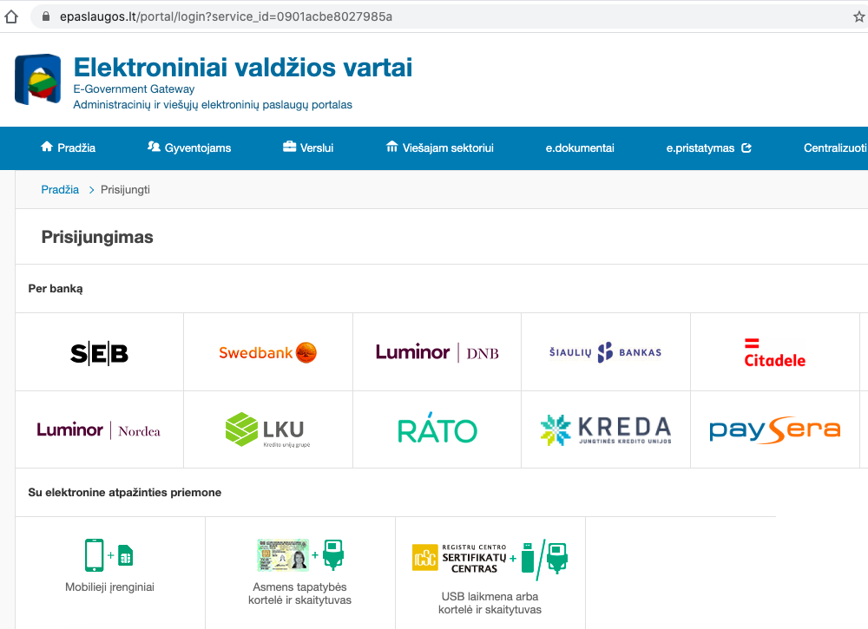Click the Pradžia breadcrumb link
This screenshot has width=868, height=629.
tap(60, 190)
